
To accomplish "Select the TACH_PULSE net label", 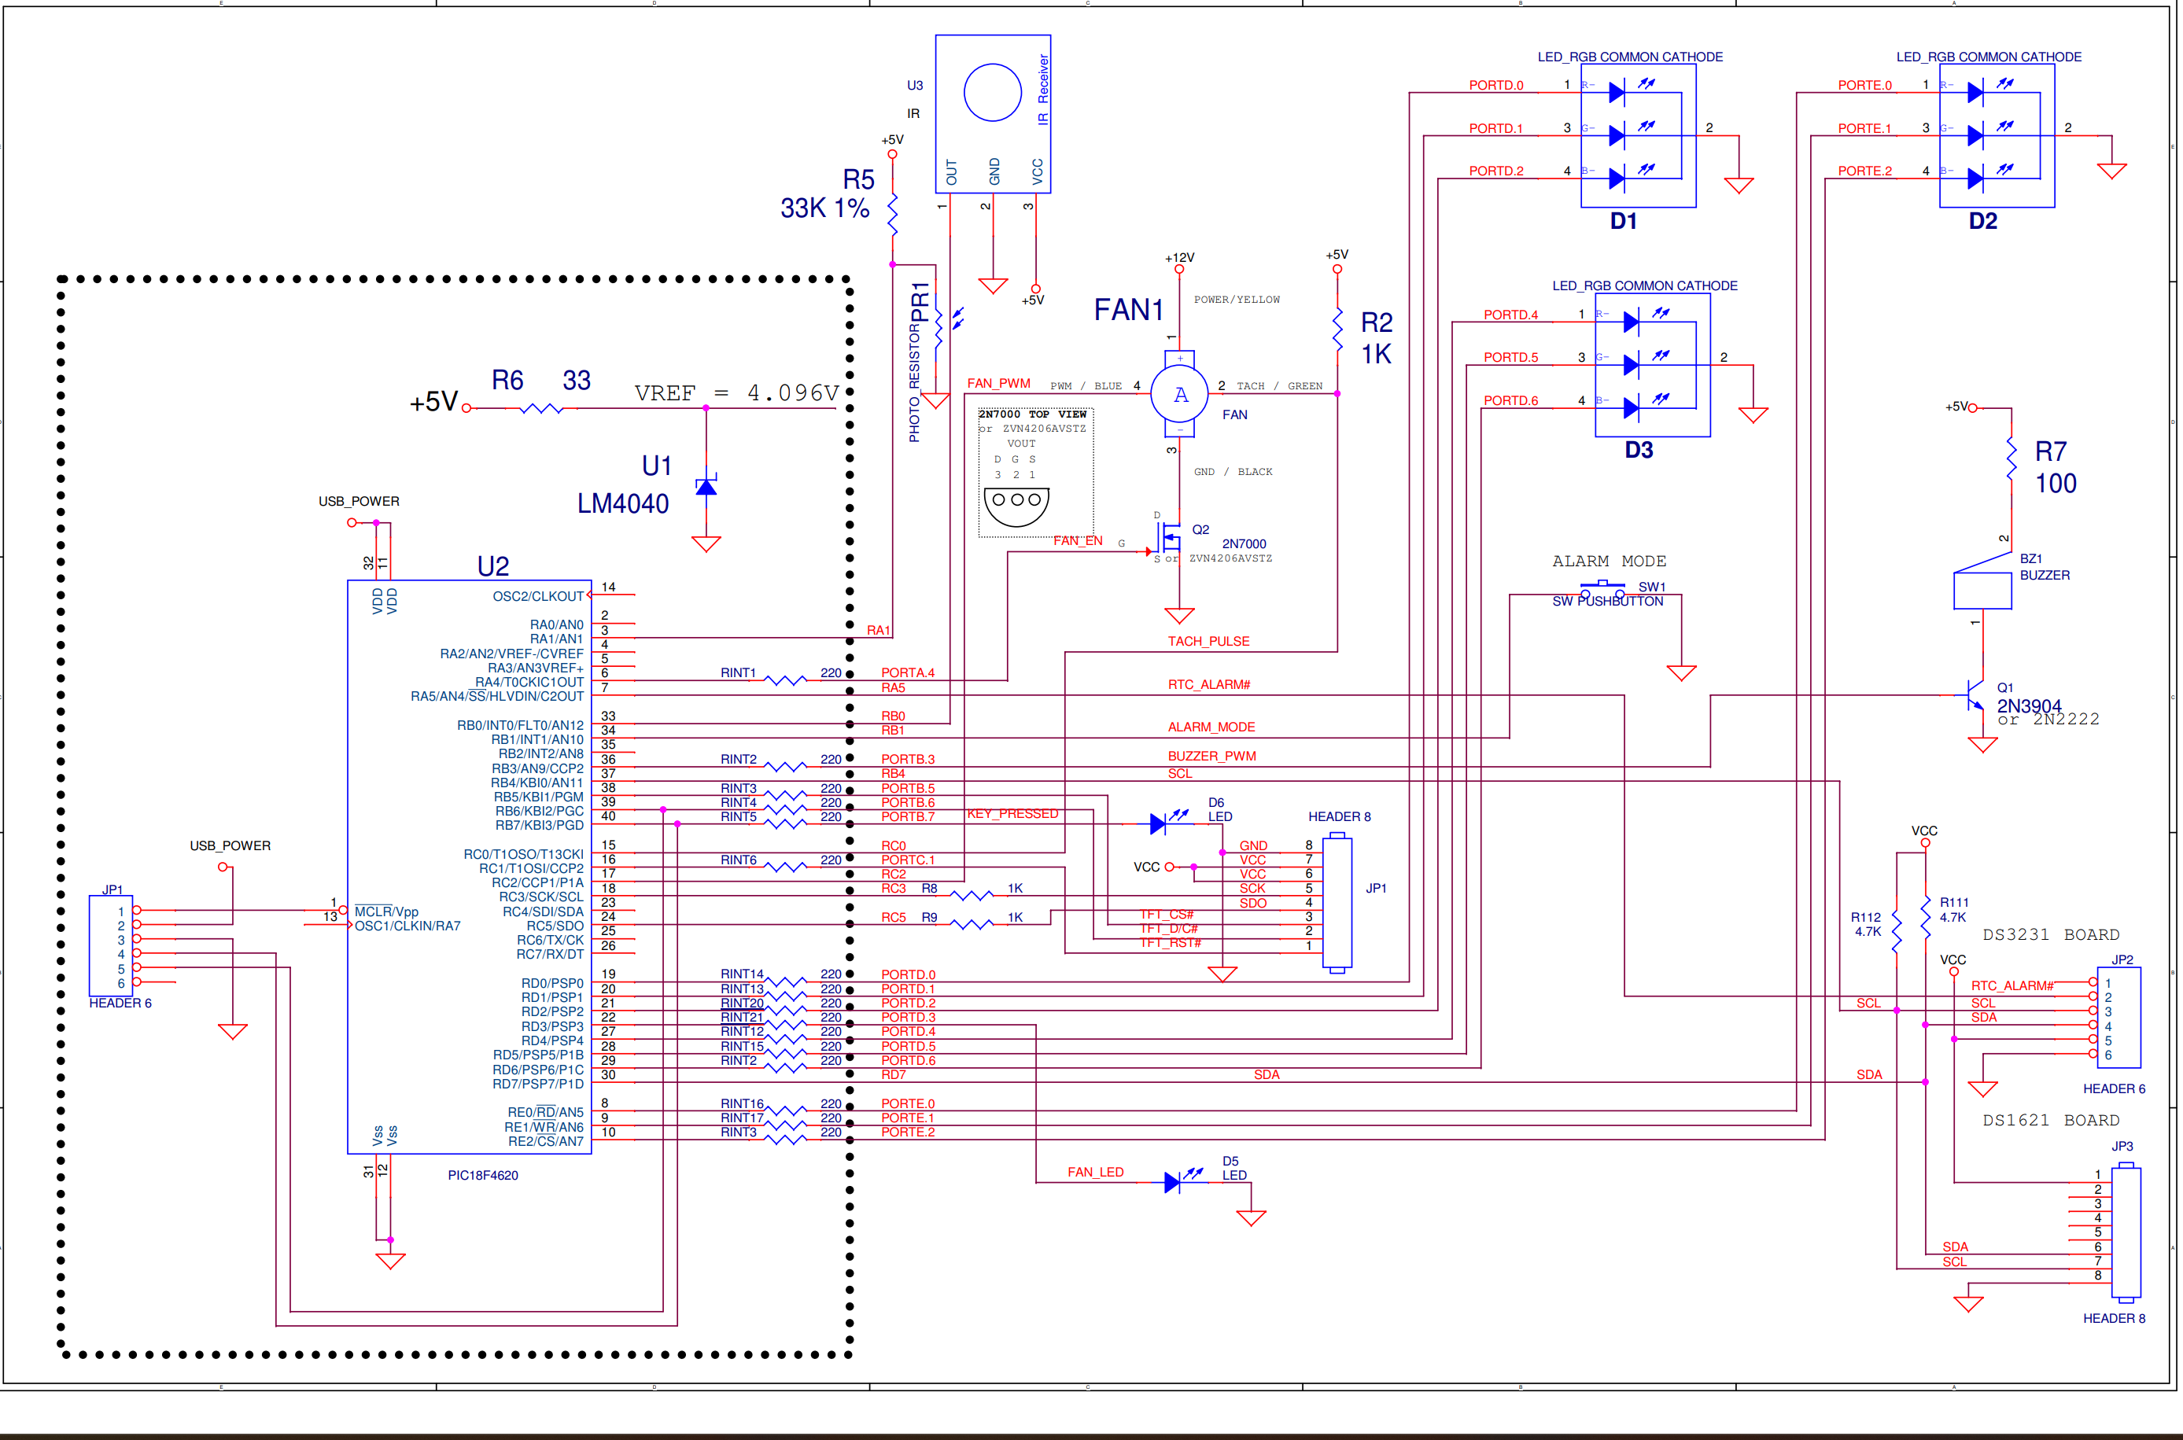I will point(1208,641).
